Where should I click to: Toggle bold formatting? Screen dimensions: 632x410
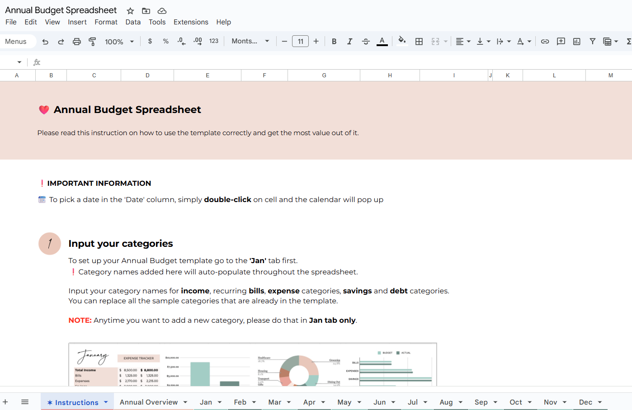tap(334, 41)
